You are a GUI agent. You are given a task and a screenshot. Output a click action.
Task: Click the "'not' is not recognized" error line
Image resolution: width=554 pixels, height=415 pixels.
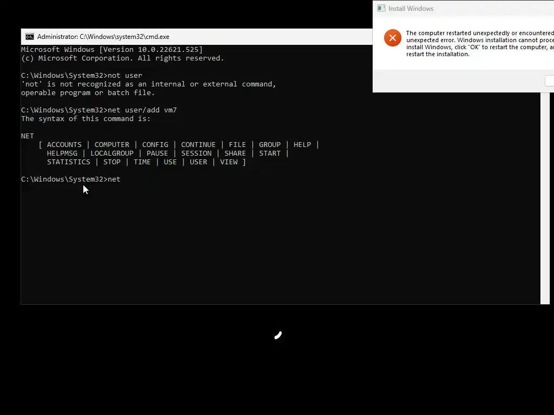click(148, 84)
